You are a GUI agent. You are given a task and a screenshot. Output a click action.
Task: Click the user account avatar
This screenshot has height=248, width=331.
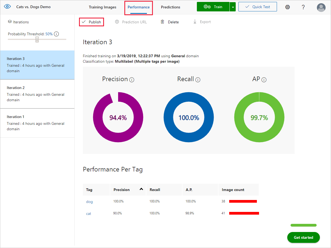click(x=321, y=8)
